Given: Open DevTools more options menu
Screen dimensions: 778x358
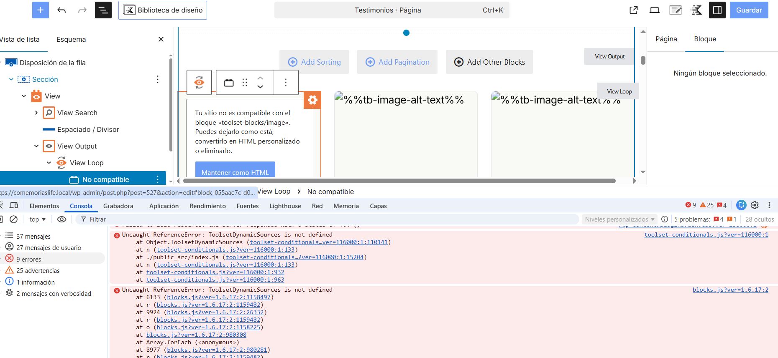Looking at the screenshot, I should coord(769,205).
